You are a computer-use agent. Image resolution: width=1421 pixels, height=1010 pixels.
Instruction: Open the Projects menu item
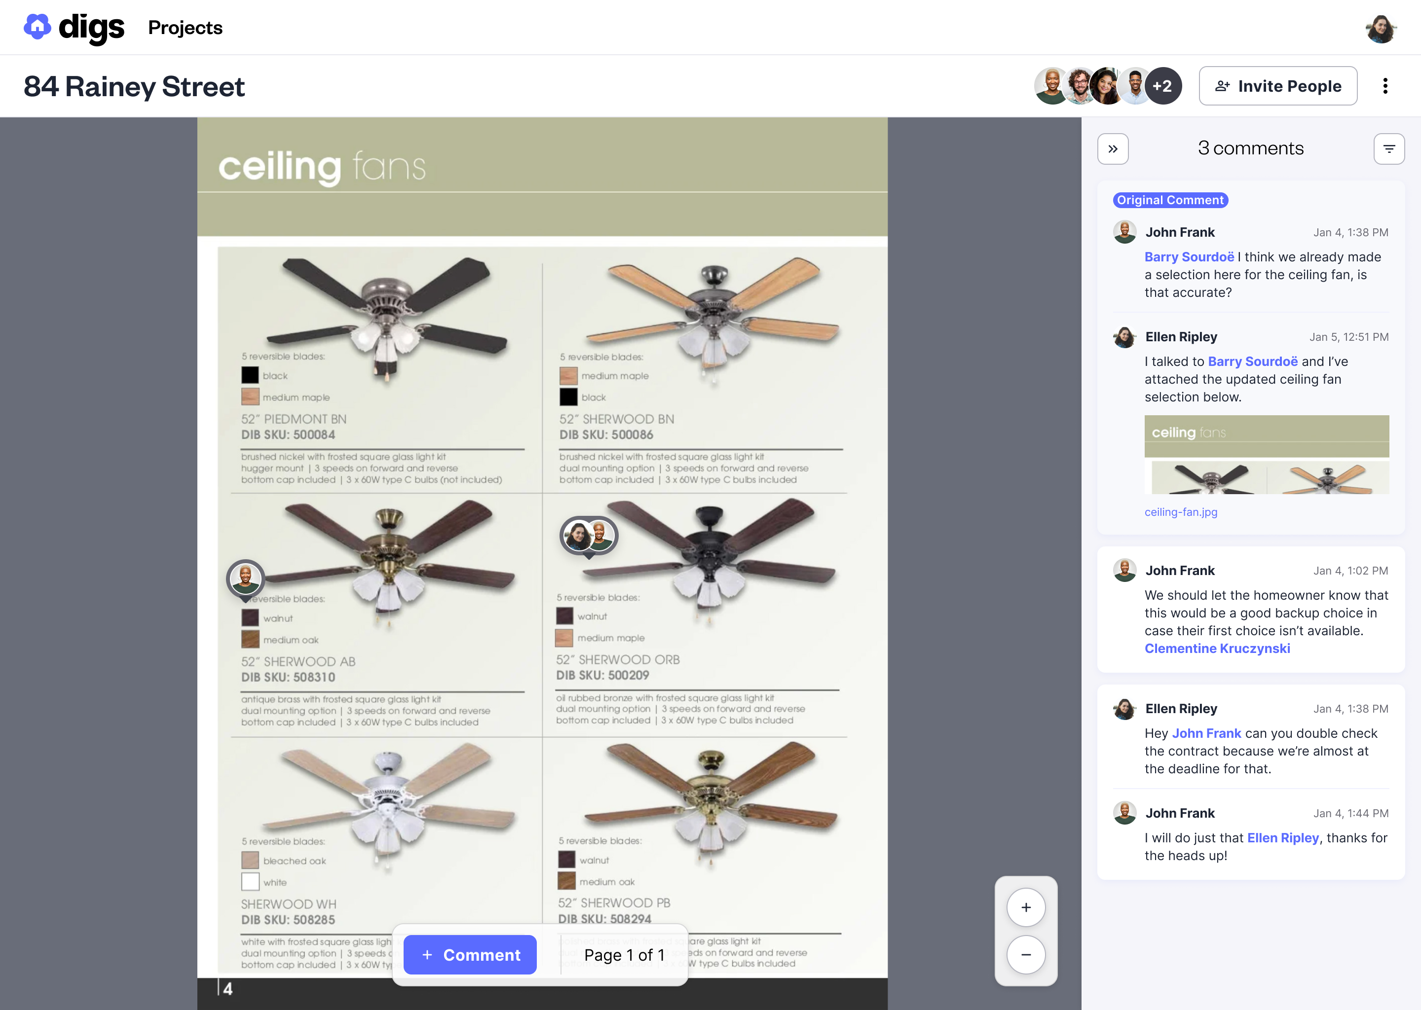[185, 28]
